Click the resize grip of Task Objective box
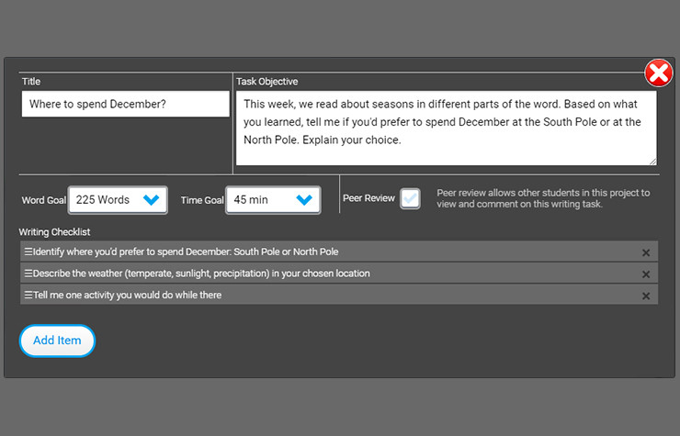Viewport: 680px width, 436px height. click(x=652, y=161)
